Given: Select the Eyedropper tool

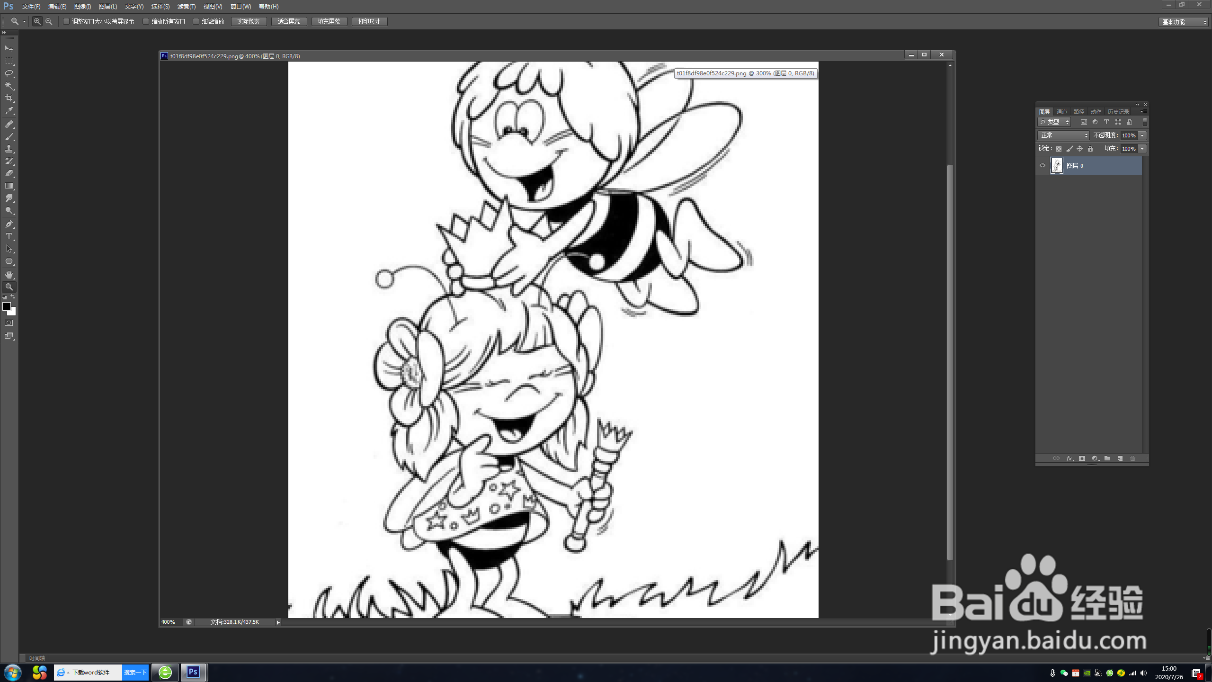Looking at the screenshot, I should [x=9, y=111].
